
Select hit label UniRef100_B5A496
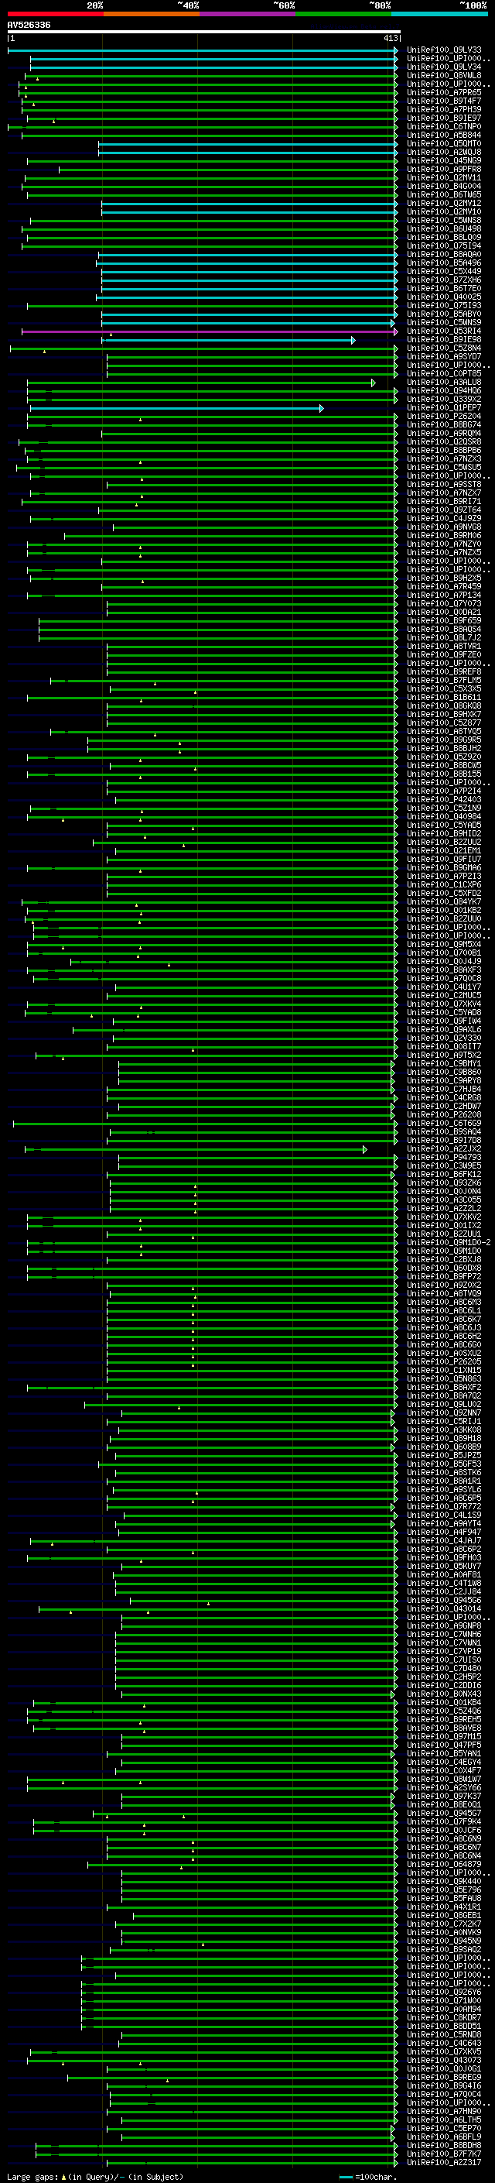click(444, 263)
